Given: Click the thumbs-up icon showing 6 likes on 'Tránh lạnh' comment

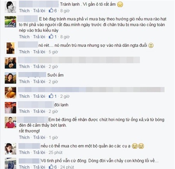Looking at the screenshot, I should (x=51, y=10).
